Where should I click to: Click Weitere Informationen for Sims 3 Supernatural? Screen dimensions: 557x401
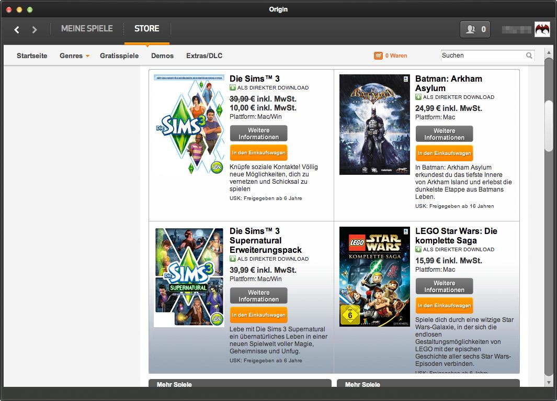coord(258,296)
